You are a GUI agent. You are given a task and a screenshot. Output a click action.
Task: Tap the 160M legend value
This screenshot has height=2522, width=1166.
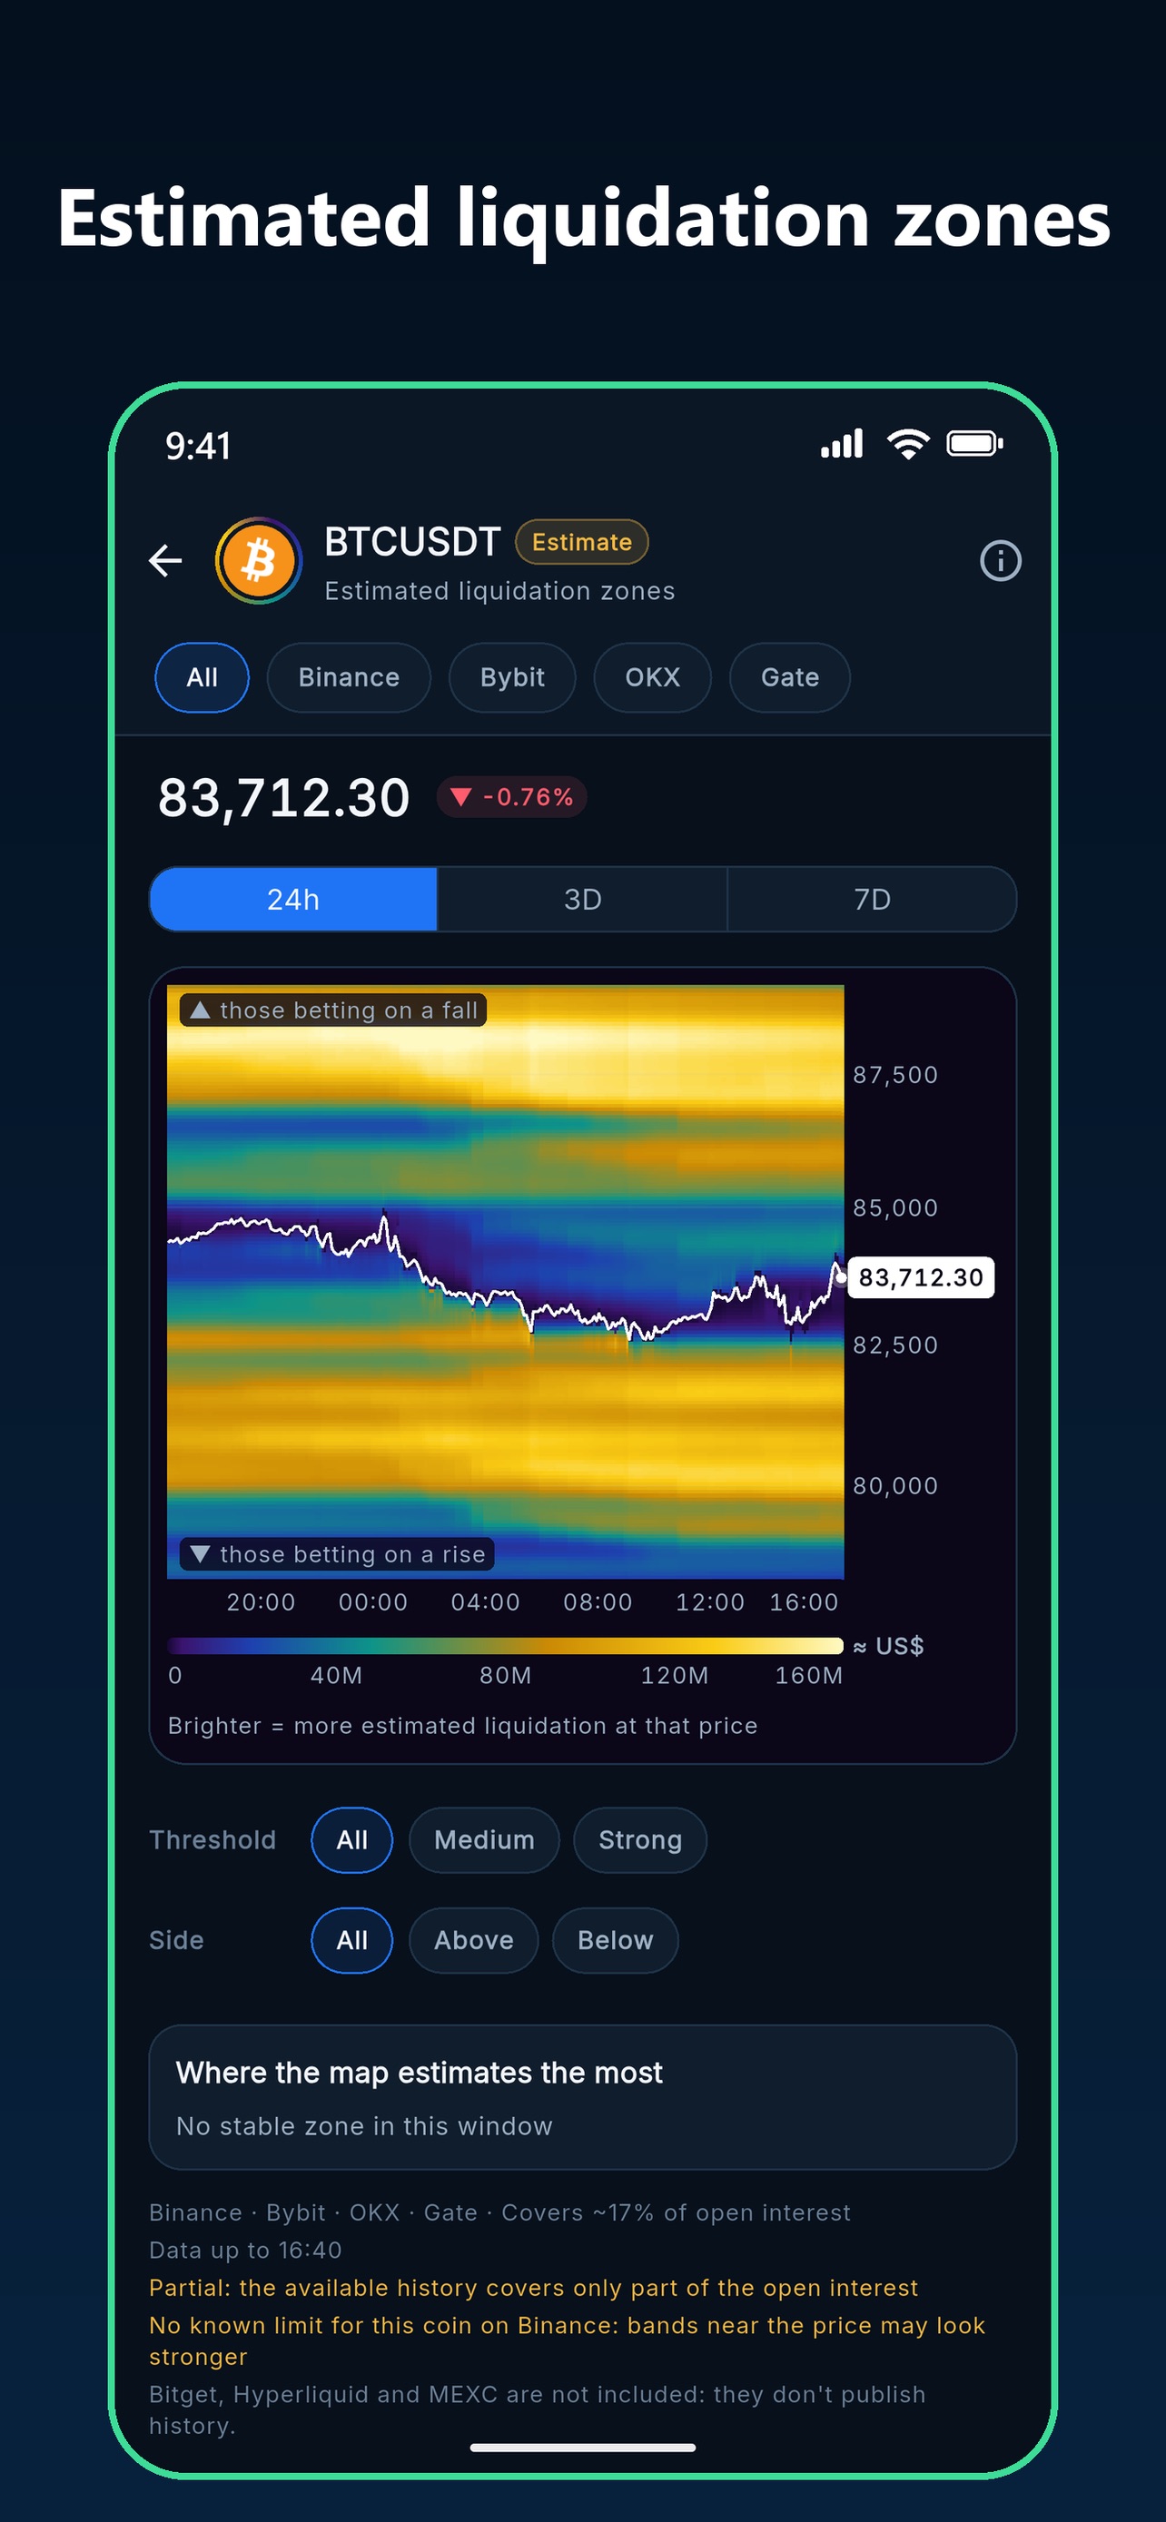(808, 1676)
